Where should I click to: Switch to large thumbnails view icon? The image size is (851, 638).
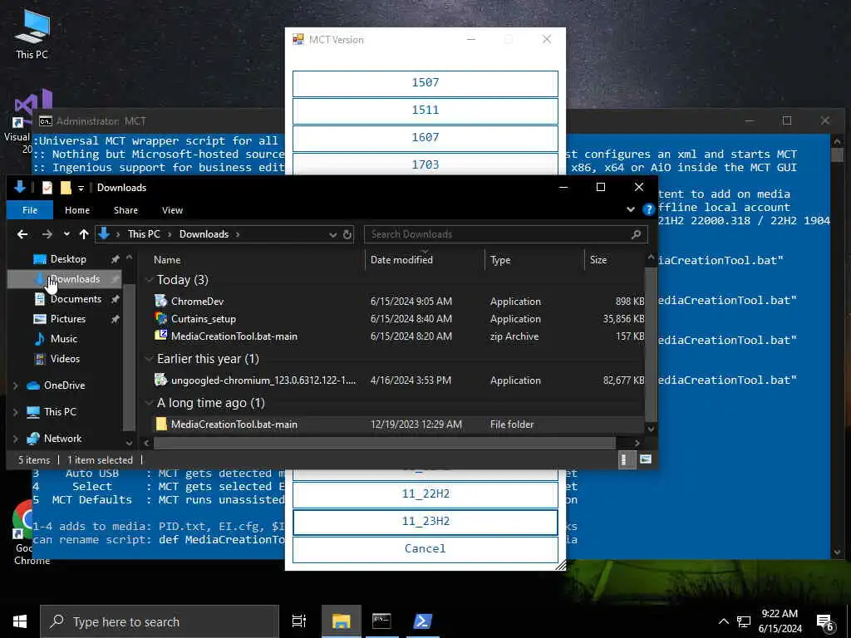pos(645,460)
